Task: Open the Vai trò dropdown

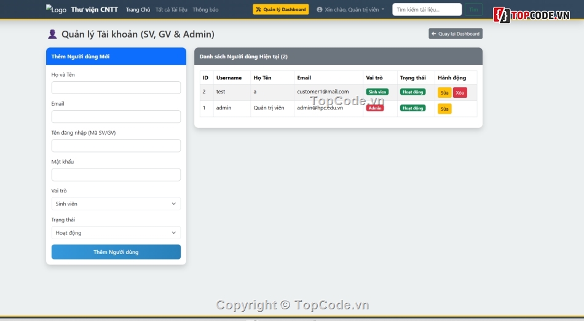Action: 116,204
